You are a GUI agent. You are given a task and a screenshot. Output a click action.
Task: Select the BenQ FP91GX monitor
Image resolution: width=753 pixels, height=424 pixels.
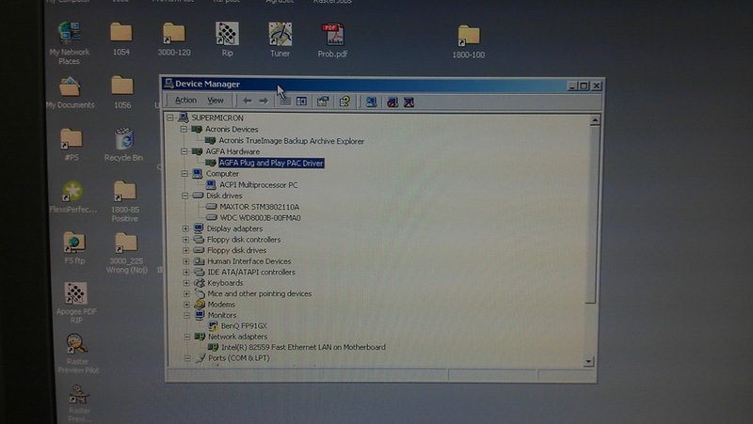pyautogui.click(x=244, y=325)
